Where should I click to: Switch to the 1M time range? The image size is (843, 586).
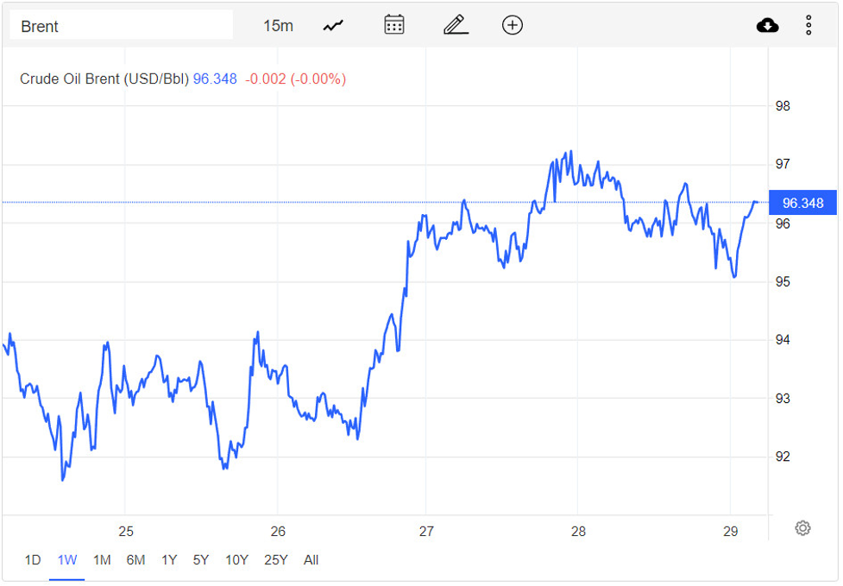[102, 560]
